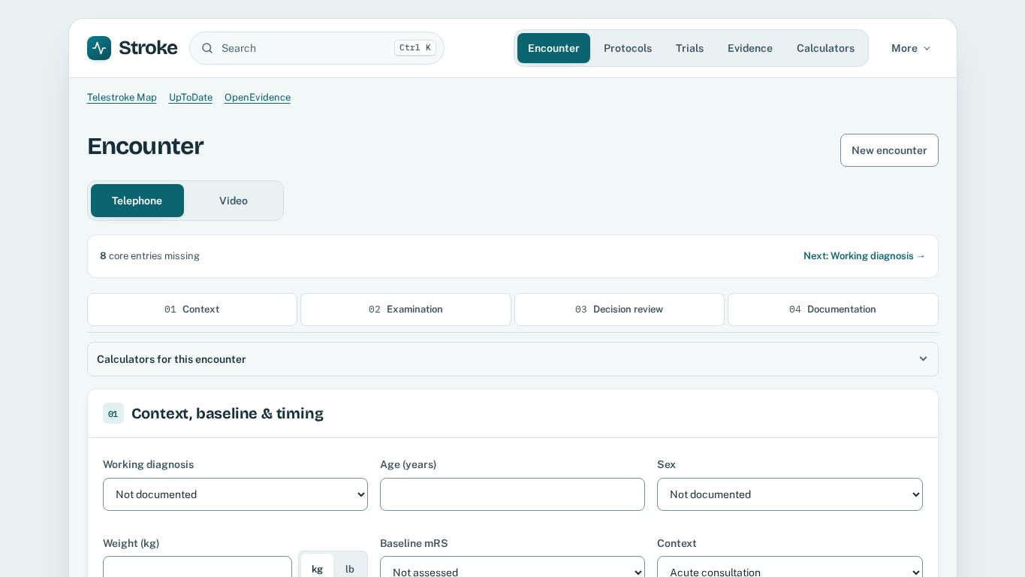The width and height of the screenshot is (1025, 577).
Task: Click the Stroke pulse logo icon
Action: (99, 48)
